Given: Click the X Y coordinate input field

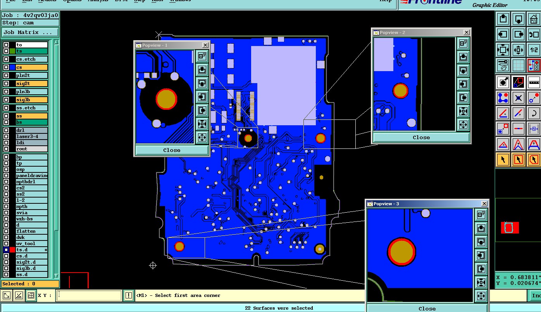Looking at the screenshot, I should (89, 296).
